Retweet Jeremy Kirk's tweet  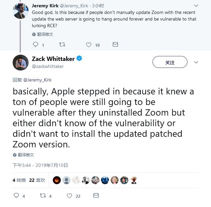(x=62, y=44)
